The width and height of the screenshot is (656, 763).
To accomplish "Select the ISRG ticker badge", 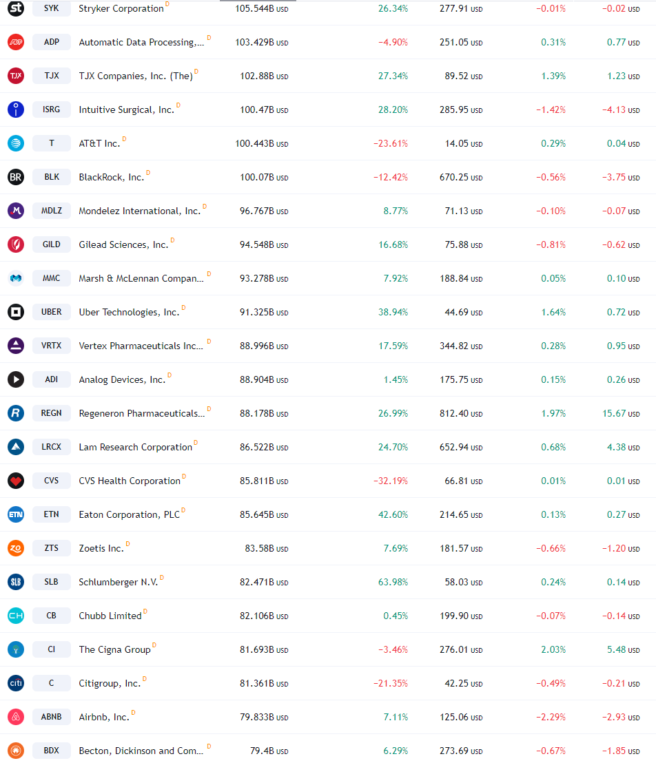I will pos(52,109).
